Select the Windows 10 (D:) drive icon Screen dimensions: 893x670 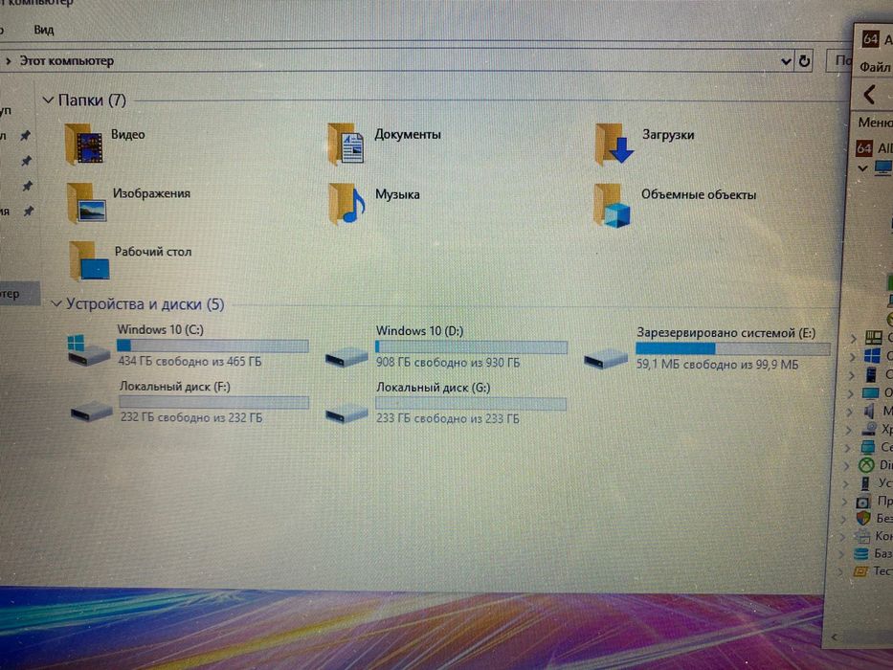346,357
